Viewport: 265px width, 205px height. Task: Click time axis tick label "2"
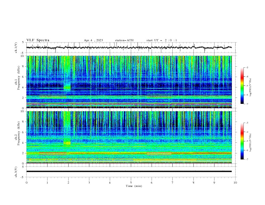pos(68,183)
